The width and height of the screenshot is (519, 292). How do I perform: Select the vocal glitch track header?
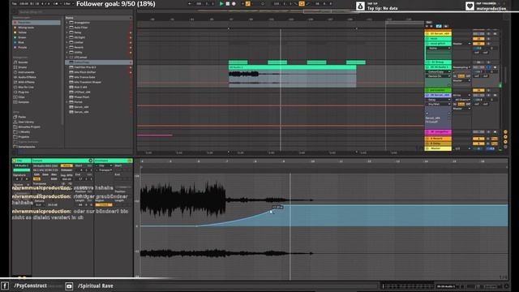438,43
